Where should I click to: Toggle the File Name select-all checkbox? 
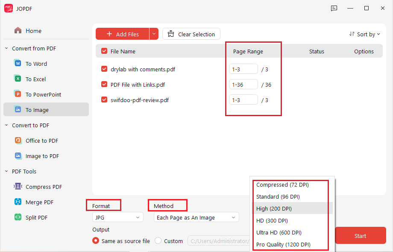[104, 51]
